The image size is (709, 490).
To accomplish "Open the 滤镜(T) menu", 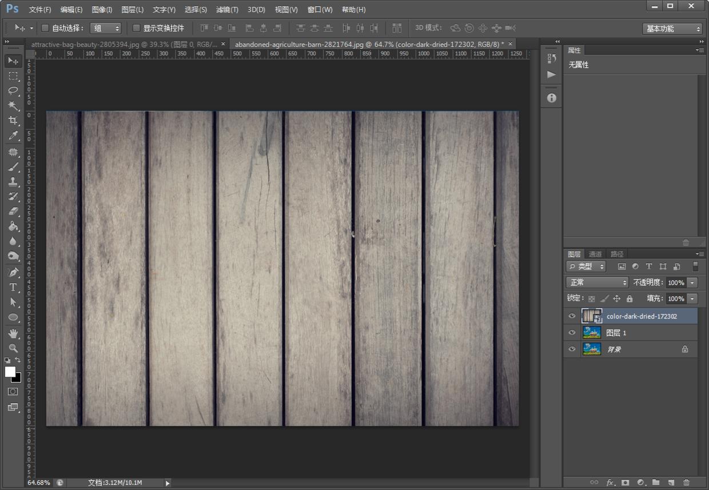I will coord(227,10).
